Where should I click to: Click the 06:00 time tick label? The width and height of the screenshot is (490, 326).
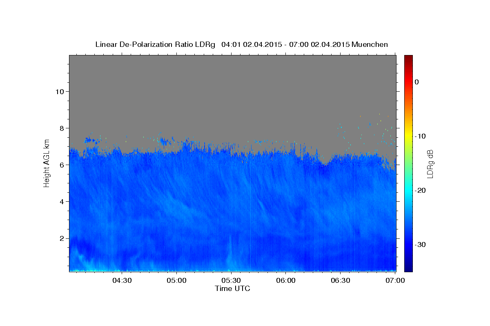point(286,280)
